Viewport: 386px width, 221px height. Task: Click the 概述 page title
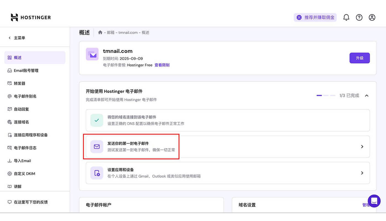(84, 32)
